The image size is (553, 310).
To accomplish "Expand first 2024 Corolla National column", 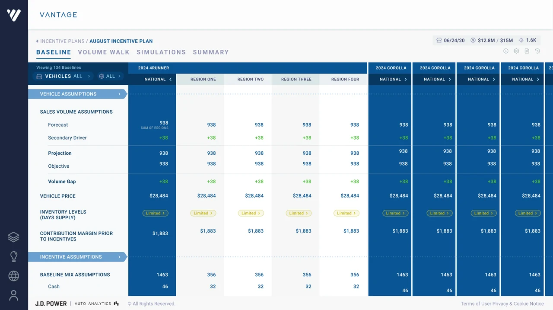I will coord(405,80).
